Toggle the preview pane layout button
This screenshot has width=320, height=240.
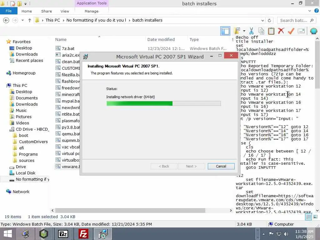(x=225, y=31)
